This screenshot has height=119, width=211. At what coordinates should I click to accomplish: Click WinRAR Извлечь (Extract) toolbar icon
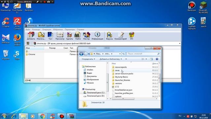(x=41, y=36)
